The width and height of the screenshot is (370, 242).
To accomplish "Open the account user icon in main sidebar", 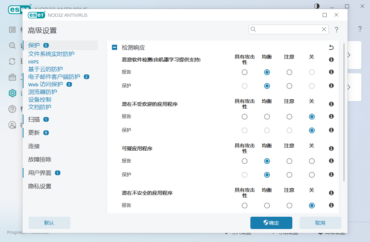I will click(12, 125).
